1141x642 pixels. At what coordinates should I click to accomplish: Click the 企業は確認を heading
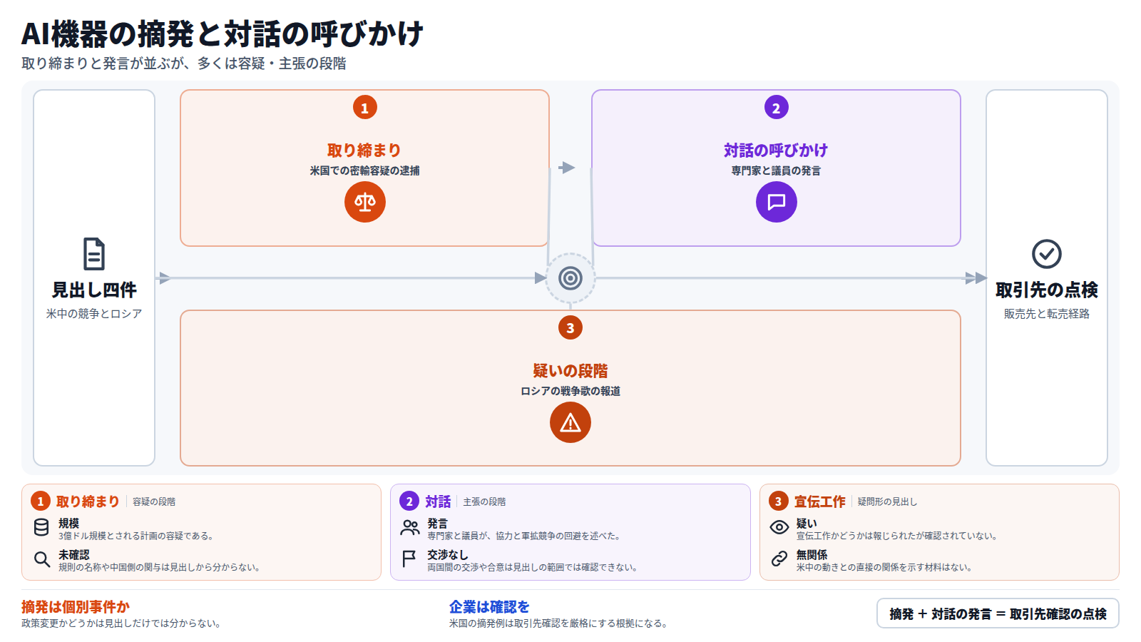[489, 607]
